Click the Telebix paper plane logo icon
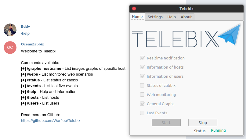Image resolution: width=246 pixels, height=139 pixels. pos(230,35)
